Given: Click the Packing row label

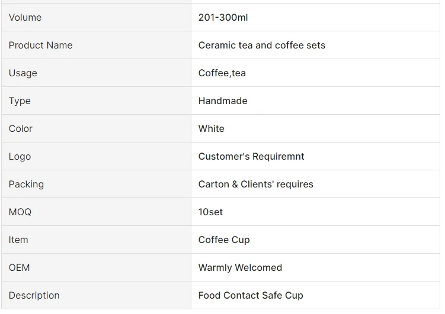Looking at the screenshot, I should (26, 184).
